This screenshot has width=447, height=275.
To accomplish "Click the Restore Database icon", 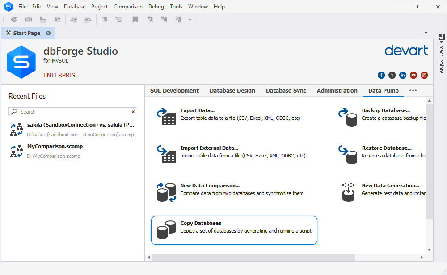I will click(348, 154).
